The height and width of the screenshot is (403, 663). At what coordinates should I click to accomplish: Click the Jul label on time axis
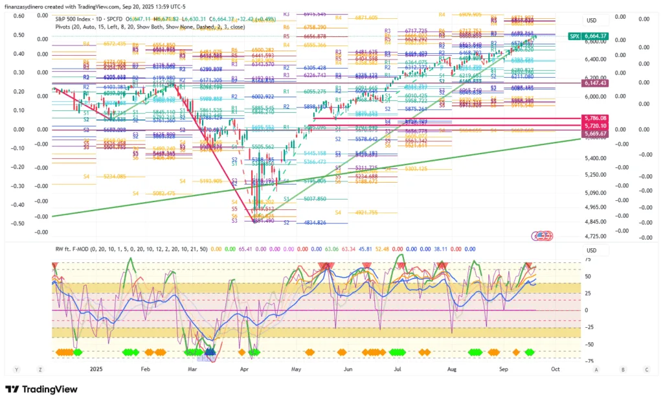(398, 369)
